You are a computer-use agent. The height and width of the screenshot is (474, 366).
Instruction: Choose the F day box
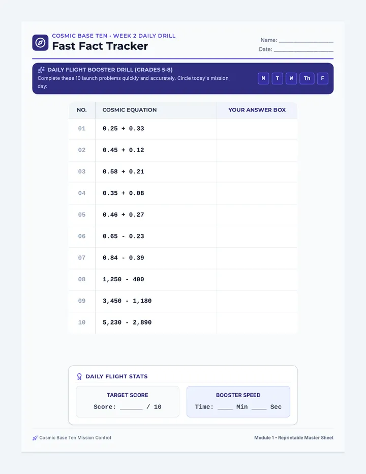pyautogui.click(x=322, y=78)
